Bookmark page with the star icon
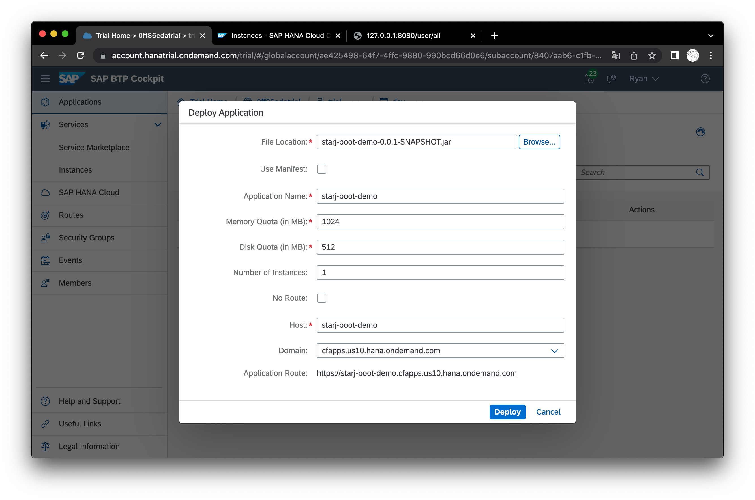 652,55
